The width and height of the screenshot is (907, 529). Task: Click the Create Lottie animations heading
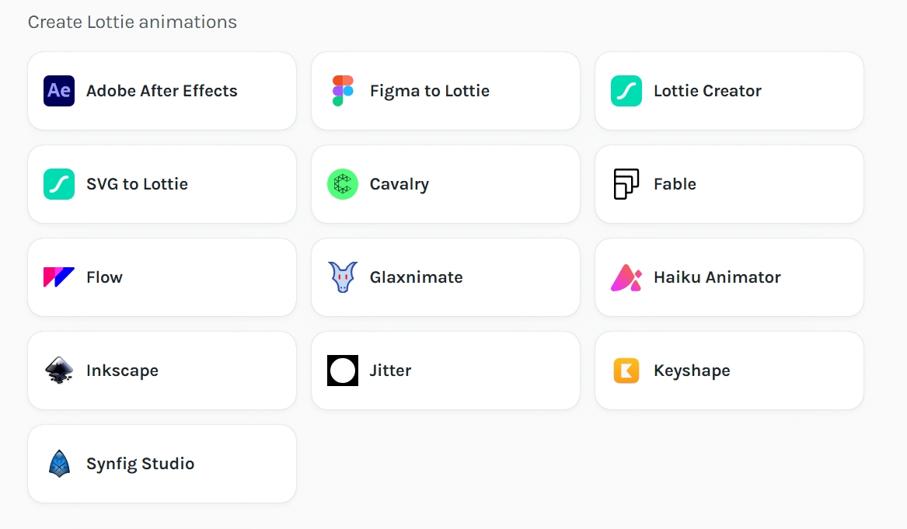132,22
